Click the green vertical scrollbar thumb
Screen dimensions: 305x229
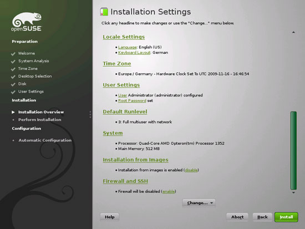pyautogui.click(x=293, y=150)
